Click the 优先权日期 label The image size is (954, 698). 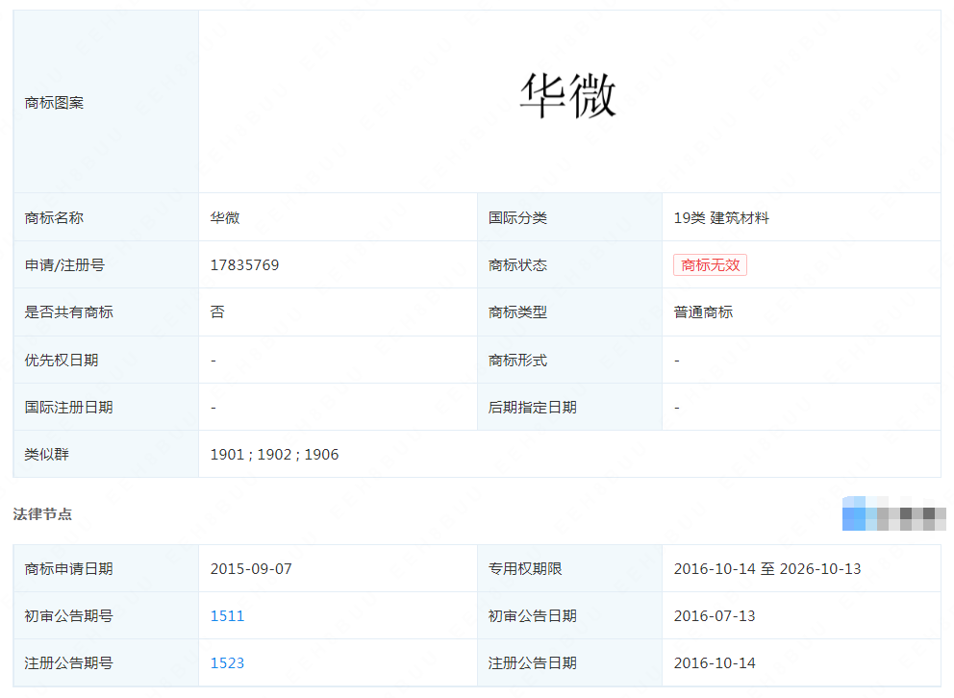tap(62, 360)
